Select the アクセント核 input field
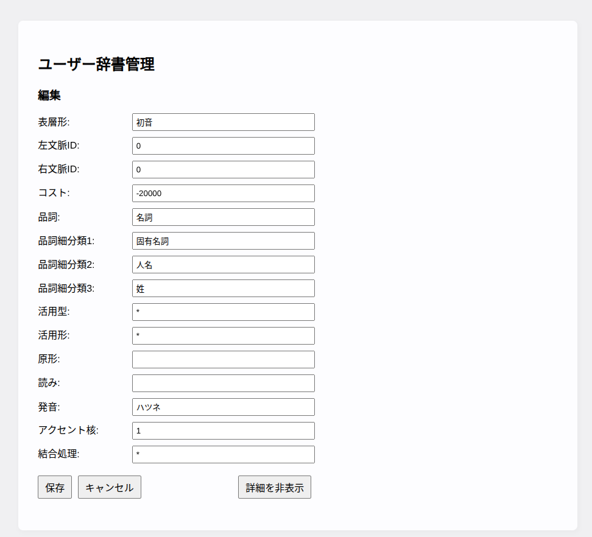Image resolution: width=592 pixels, height=537 pixels. click(223, 430)
